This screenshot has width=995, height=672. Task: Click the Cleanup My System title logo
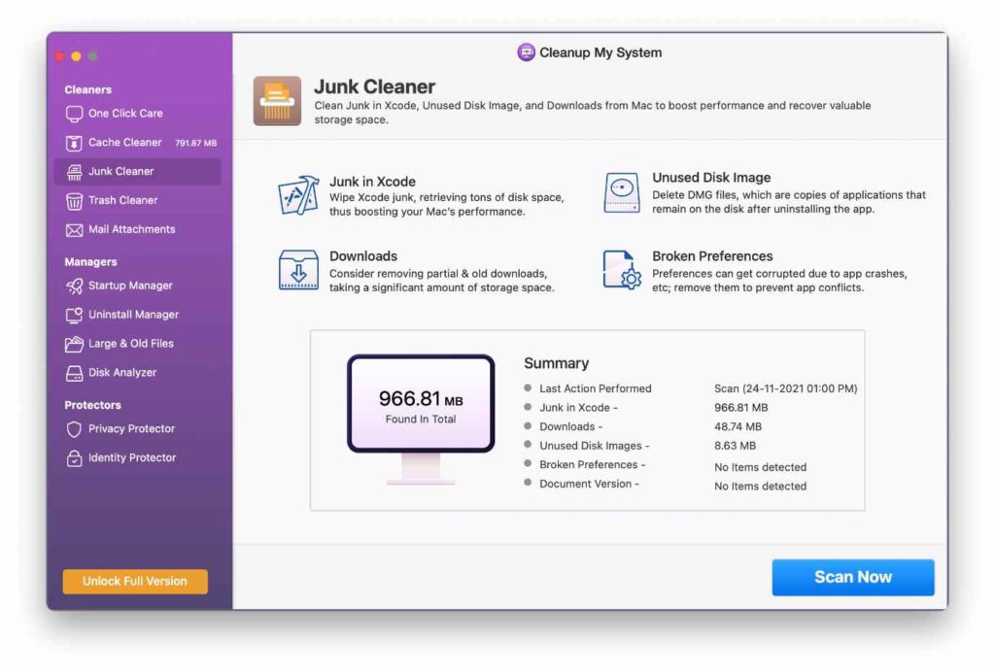pos(526,52)
